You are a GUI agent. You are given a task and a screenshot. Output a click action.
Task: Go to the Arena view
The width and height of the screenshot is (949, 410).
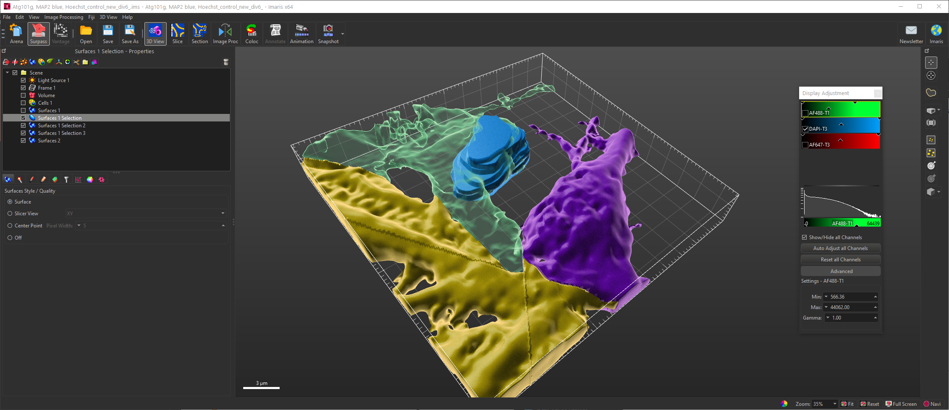(x=16, y=34)
